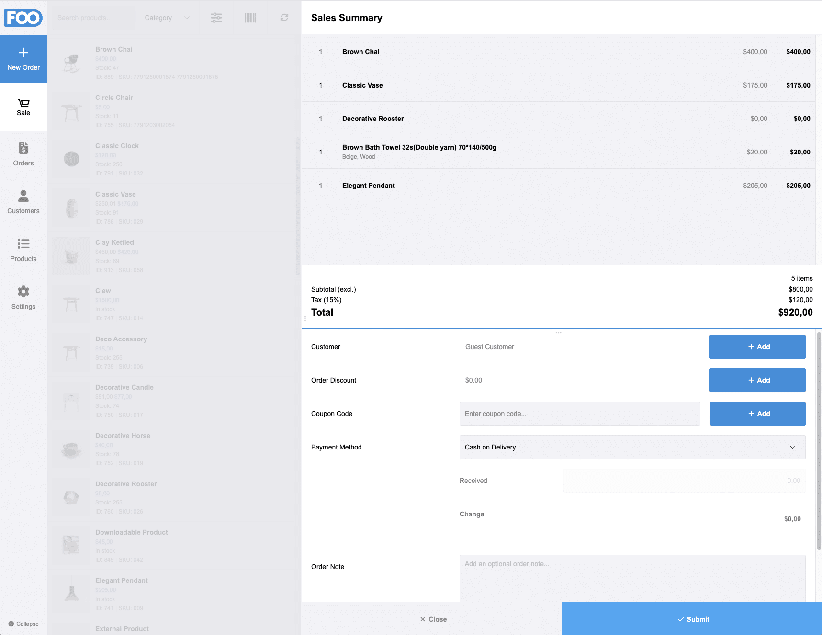
Task: Apply coupon with Add button
Action: (x=757, y=414)
